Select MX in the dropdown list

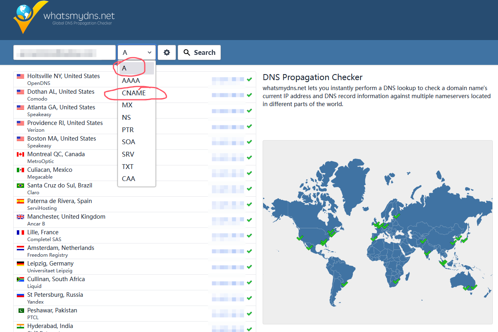tap(127, 105)
